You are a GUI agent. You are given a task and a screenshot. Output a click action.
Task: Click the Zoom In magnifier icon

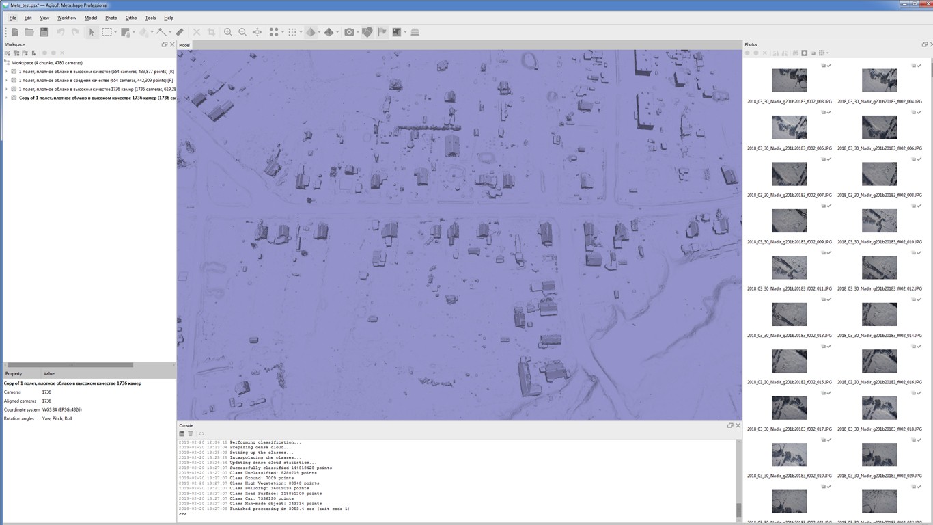pyautogui.click(x=227, y=32)
